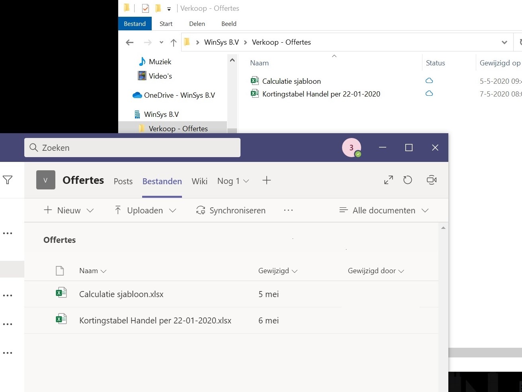This screenshot has height=392, width=522.
Task: Reload the Teams tab with refresh icon
Action: click(408, 180)
